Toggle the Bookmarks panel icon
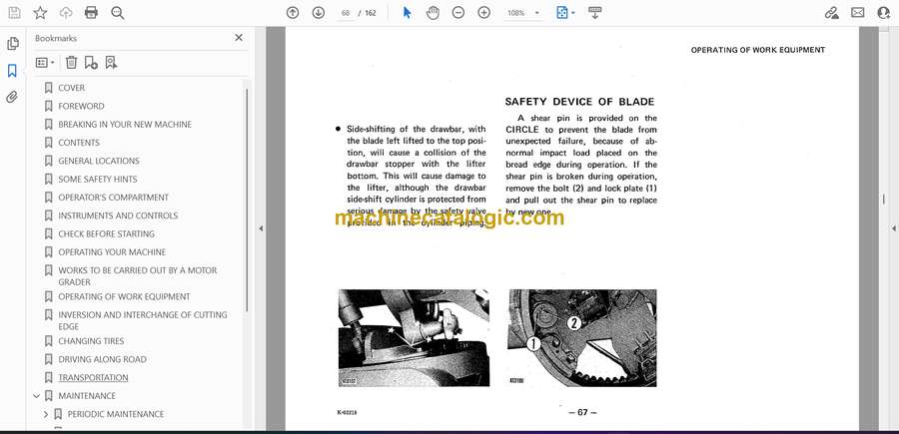Image resolution: width=899 pixels, height=434 pixels. pos(12,71)
